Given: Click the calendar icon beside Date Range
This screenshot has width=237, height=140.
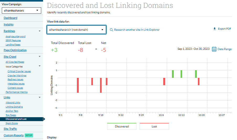Looking at the screenshot, I should coord(214,49).
